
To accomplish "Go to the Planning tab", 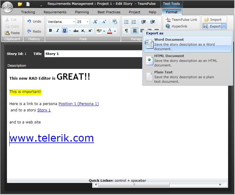I will pyautogui.click(x=82, y=12).
